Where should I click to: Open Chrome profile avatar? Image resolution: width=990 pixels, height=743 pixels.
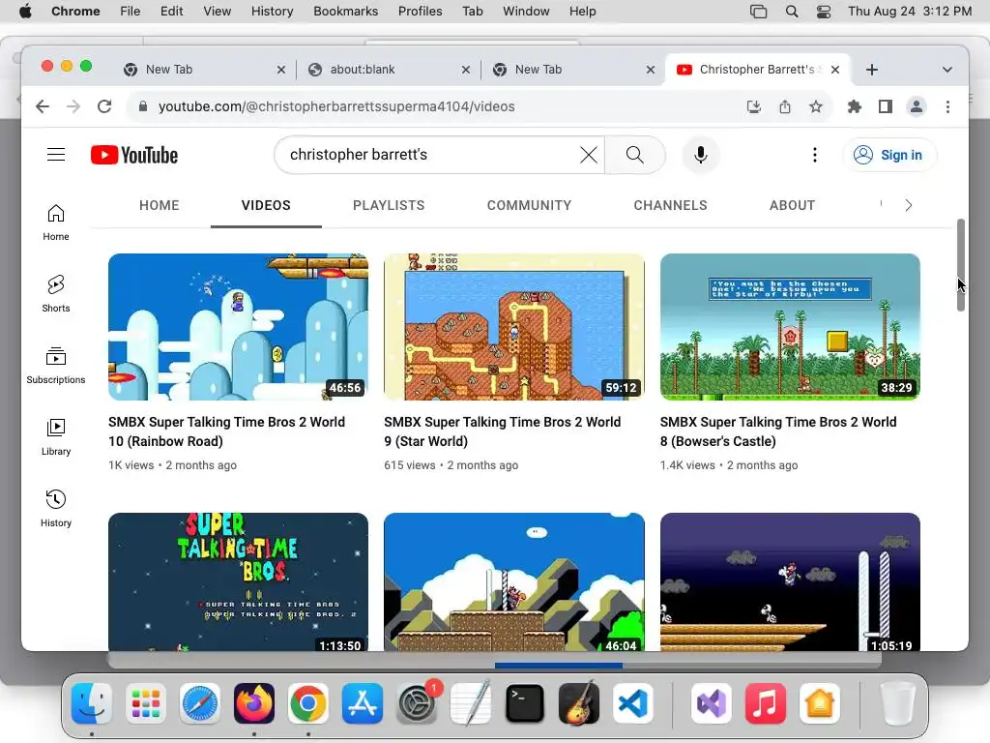coord(917,106)
